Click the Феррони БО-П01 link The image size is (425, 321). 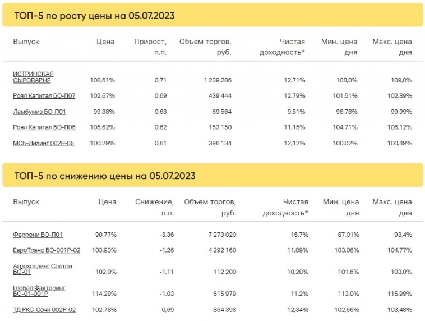pyautogui.click(x=38, y=234)
